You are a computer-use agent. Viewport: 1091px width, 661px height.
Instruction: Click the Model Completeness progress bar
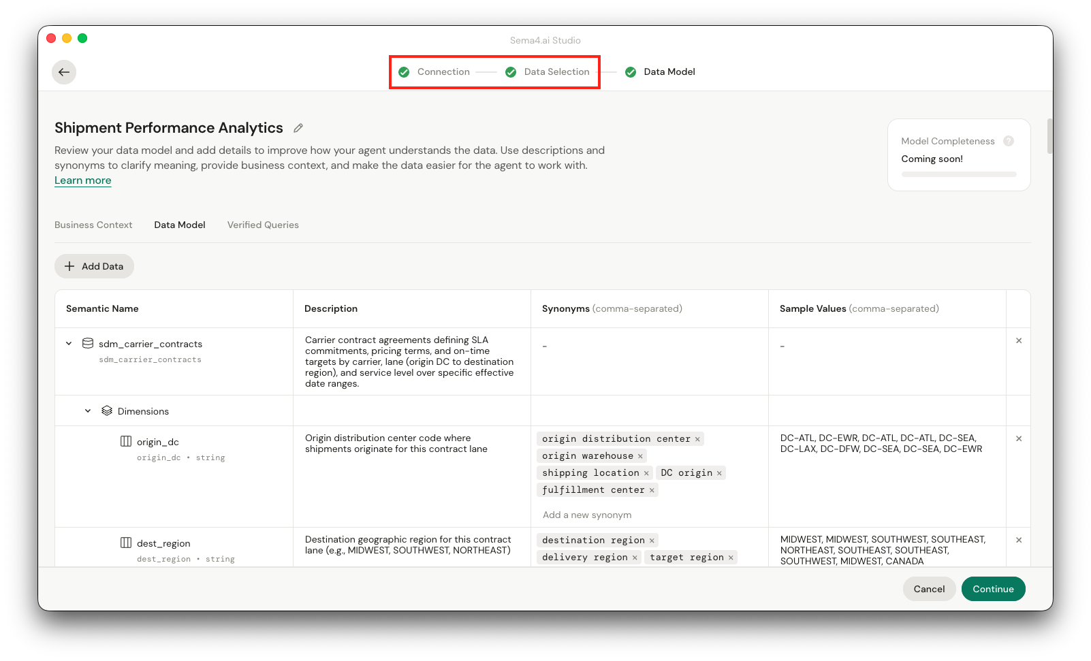pos(958,174)
